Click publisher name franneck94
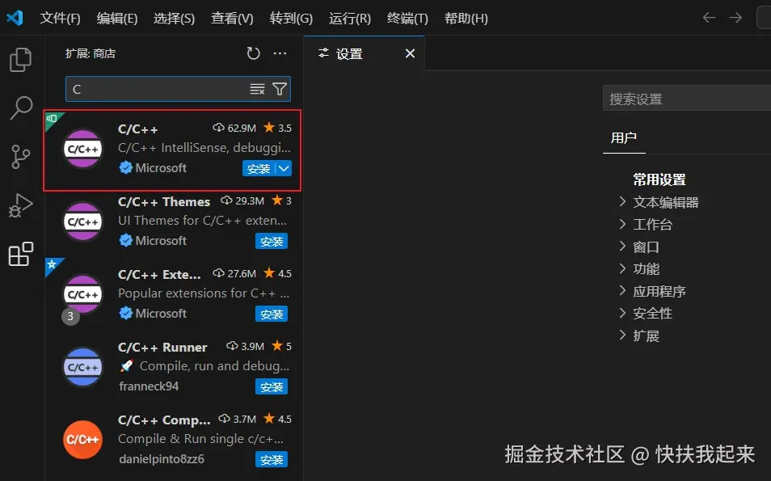The width and height of the screenshot is (771, 481). point(149,386)
